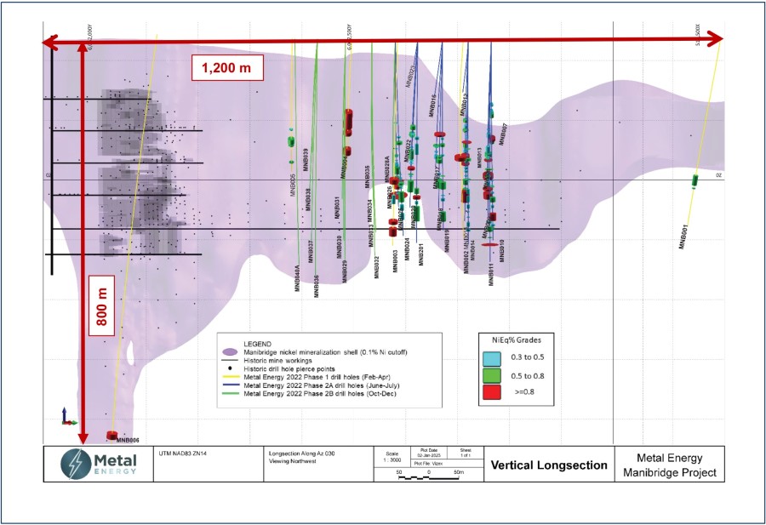766x525 pixels.
Task: Click the MNB034 drill hole label
Action: coord(370,210)
